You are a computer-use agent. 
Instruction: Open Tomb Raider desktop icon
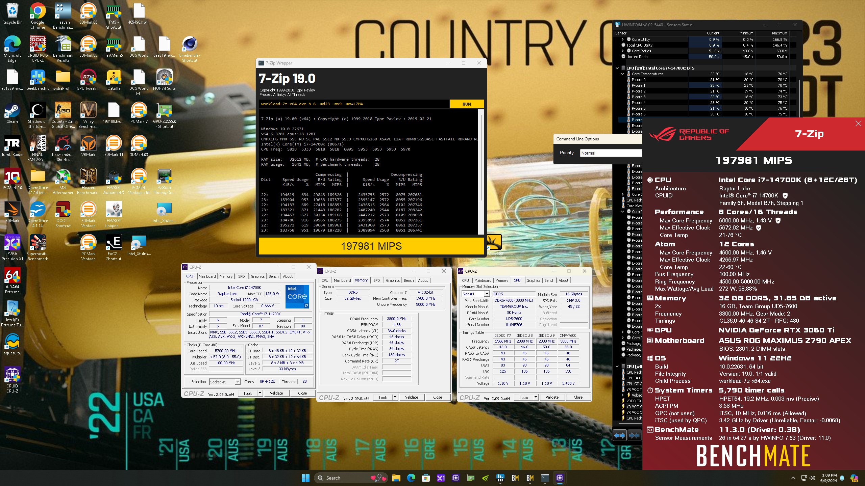click(x=12, y=146)
